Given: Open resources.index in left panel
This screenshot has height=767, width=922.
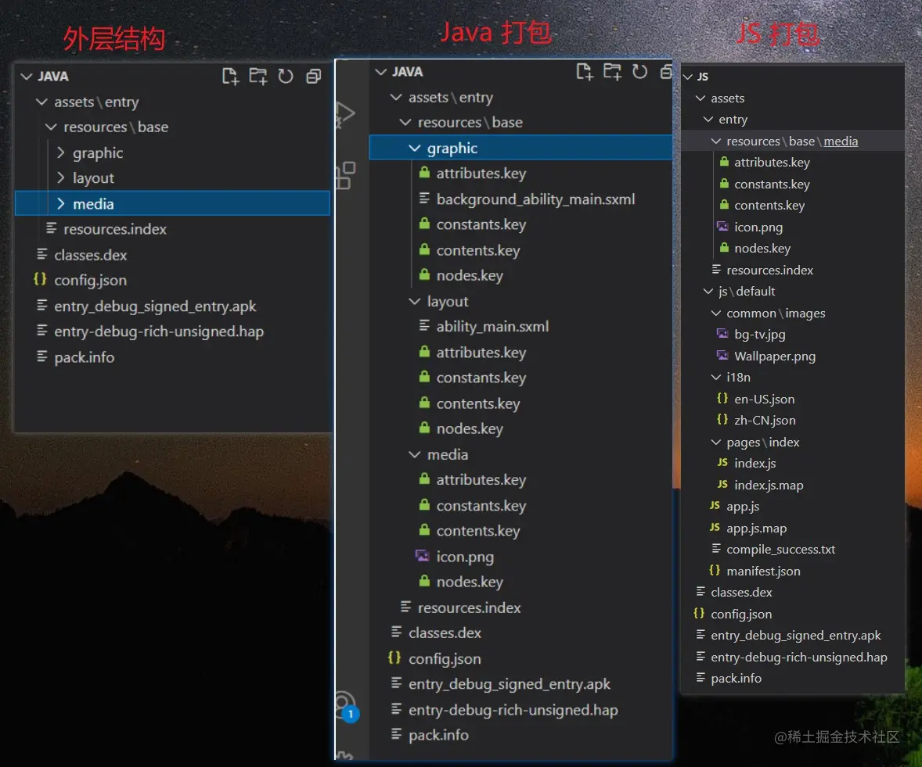Looking at the screenshot, I should (x=115, y=229).
